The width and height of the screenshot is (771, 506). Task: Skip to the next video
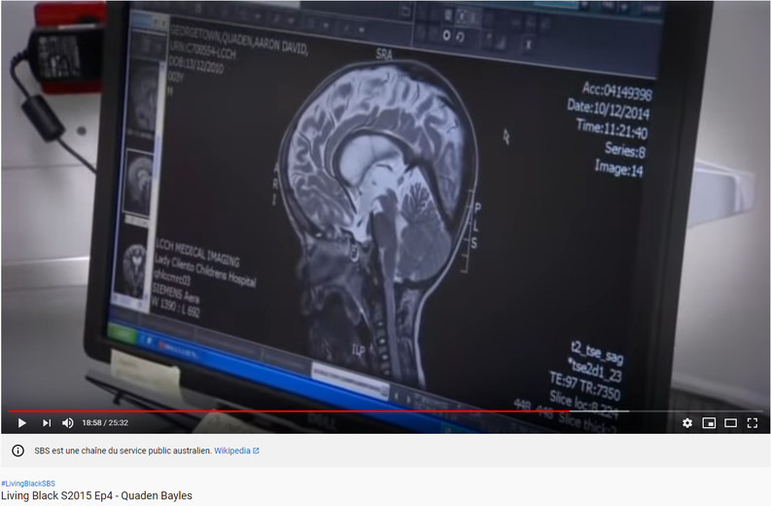pos(46,423)
